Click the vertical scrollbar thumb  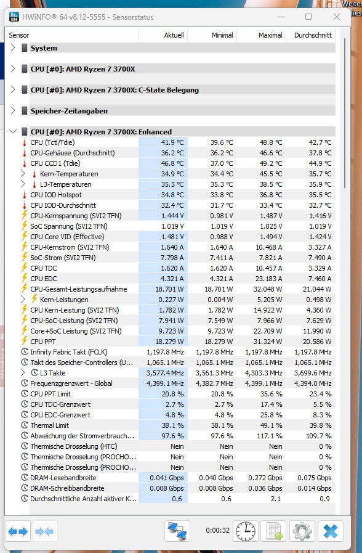tap(345, 113)
